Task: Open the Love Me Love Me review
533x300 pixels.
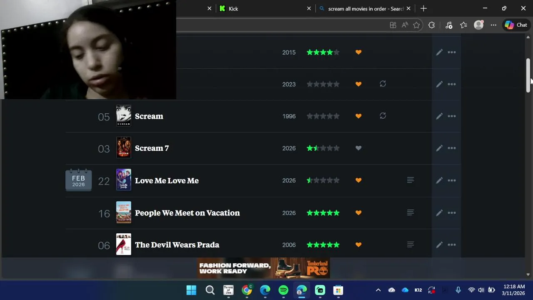Action: tap(410, 180)
